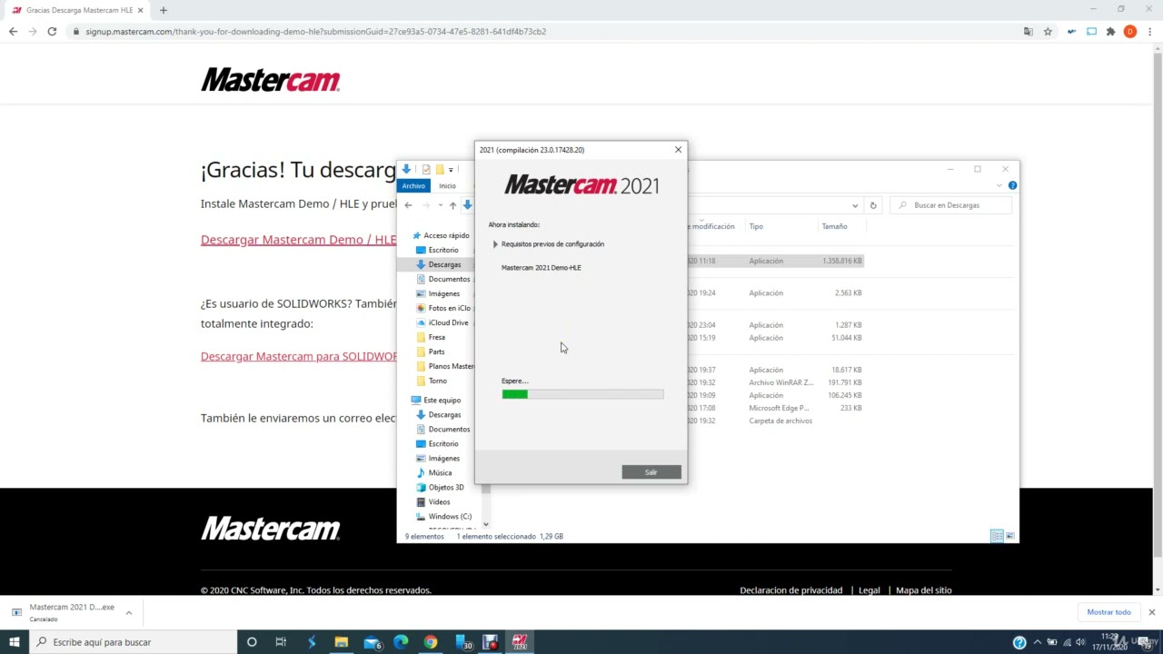Open Explorer quick access toolbar dropdown
This screenshot has height=654, width=1163.
pyautogui.click(x=451, y=170)
